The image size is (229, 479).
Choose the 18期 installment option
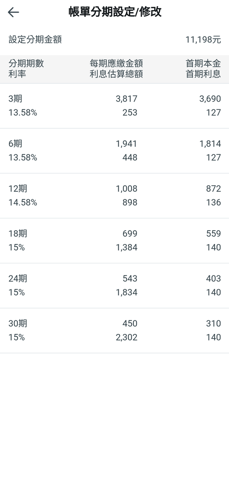point(114,241)
